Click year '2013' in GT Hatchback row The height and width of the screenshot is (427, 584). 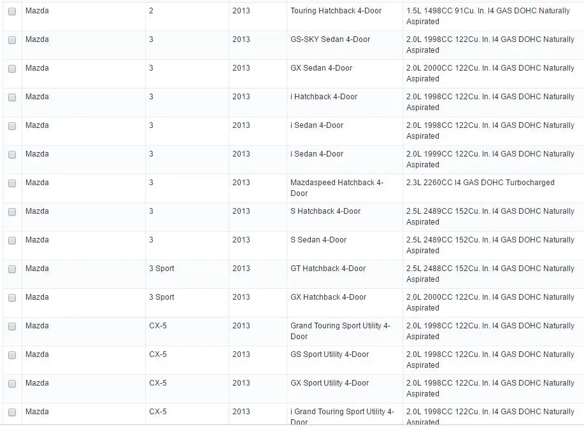(241, 269)
